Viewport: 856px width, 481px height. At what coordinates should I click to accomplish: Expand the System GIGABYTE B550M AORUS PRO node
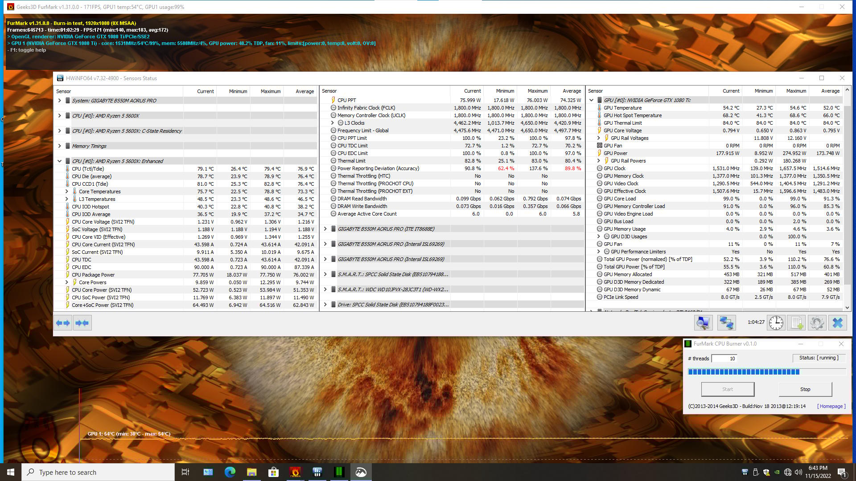tap(60, 101)
